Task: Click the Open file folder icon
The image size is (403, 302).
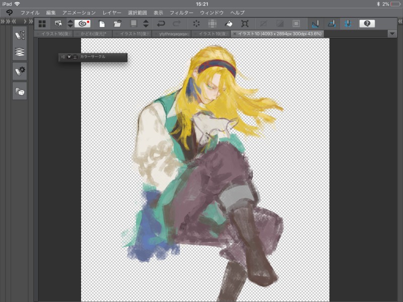Action: tap(117, 24)
